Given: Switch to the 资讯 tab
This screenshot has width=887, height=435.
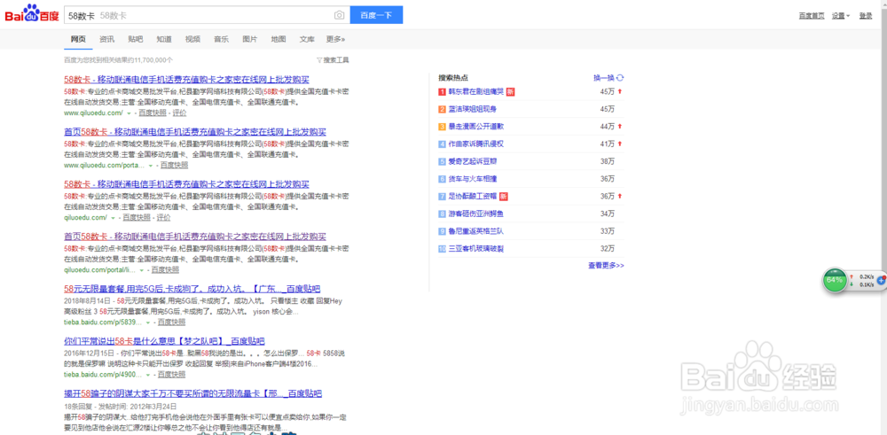Looking at the screenshot, I should [107, 40].
